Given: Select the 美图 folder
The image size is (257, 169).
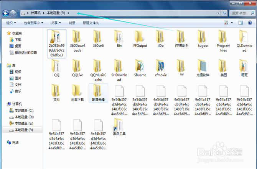Looking at the screenshot, I should point(224,68).
